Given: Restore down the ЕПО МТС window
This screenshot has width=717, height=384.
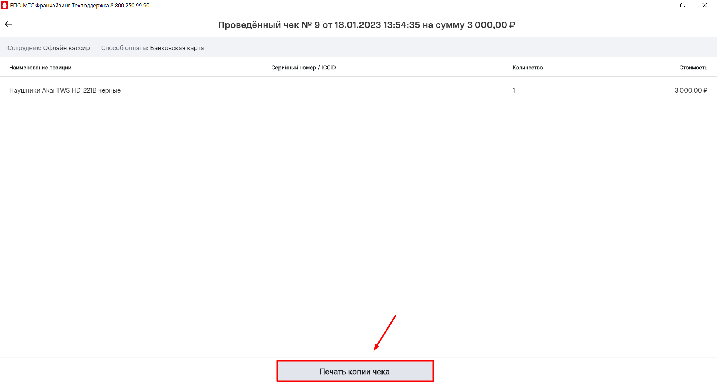Looking at the screenshot, I should (x=683, y=6).
